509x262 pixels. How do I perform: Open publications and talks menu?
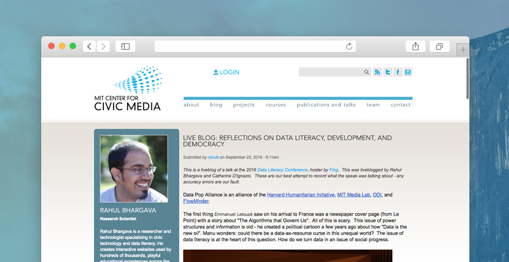point(326,105)
